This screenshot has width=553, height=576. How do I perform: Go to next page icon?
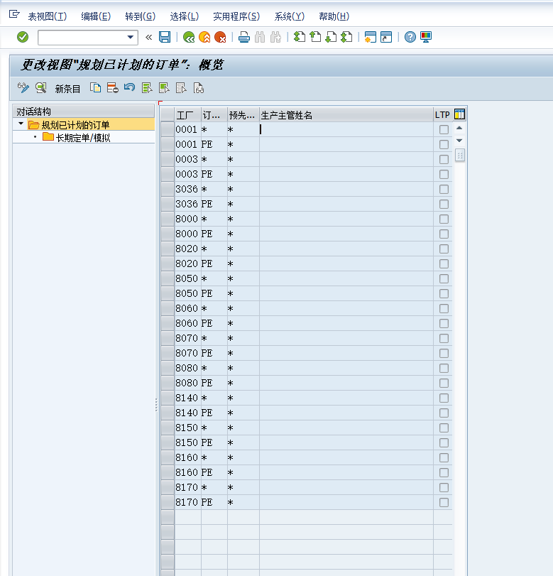click(x=331, y=37)
